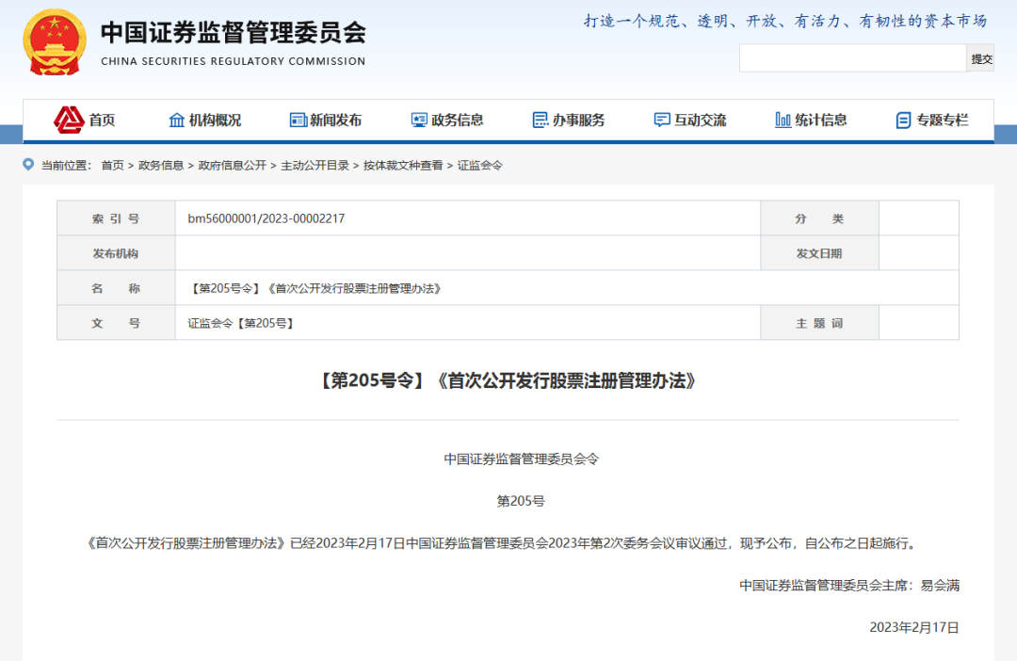Image resolution: width=1017 pixels, height=661 pixels.
Task: Click the English title CHINA SECURITIES REGULATORY COMMISSION
Action: 234,61
